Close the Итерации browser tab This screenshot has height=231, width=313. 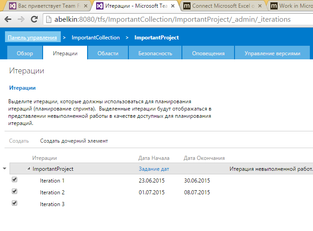173,6
